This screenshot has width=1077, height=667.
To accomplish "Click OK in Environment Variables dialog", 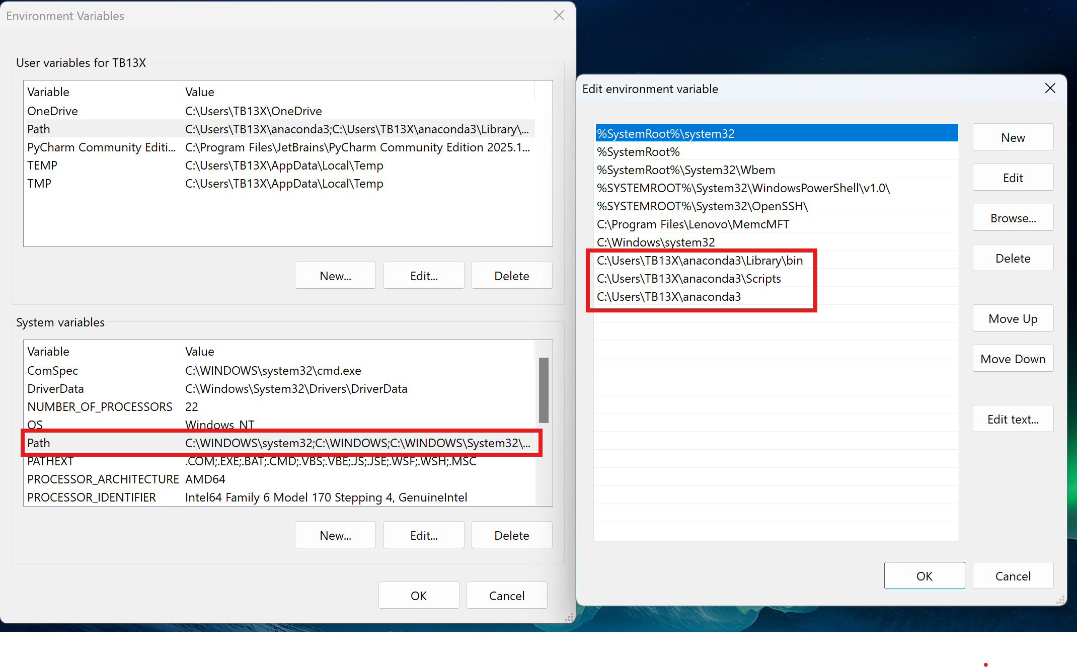I will 418,595.
